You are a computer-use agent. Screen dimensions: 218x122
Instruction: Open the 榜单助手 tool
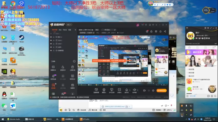[x=72, y=77]
